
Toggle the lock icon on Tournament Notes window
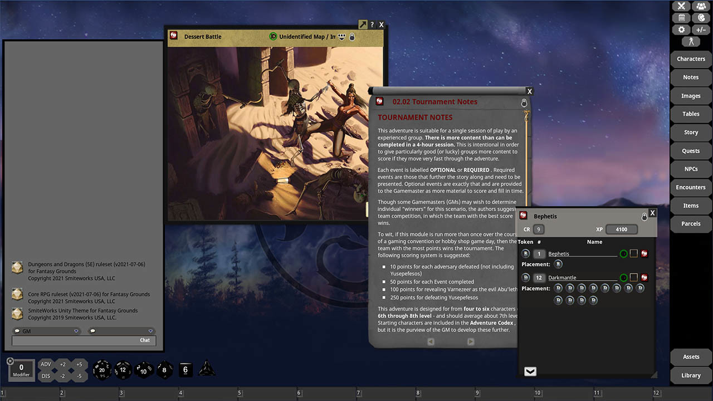coord(524,102)
